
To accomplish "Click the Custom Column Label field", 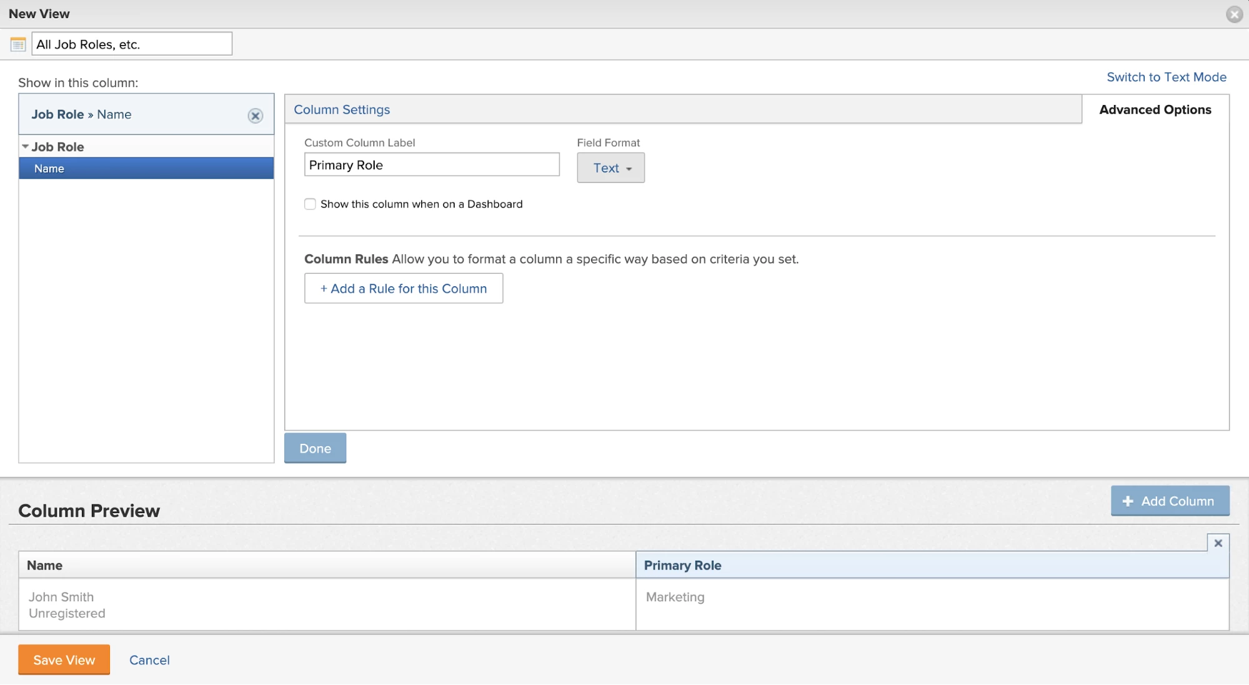I will pyautogui.click(x=432, y=165).
